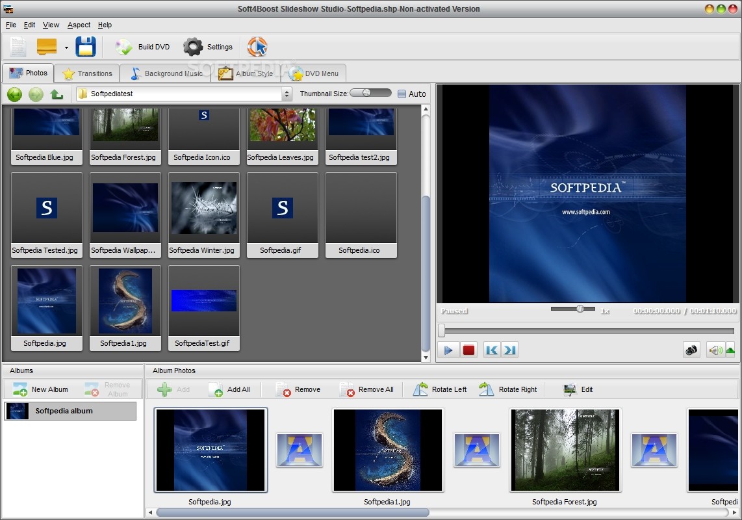Expand volume with green up arrow
This screenshot has height=520, width=742.
[x=730, y=350]
